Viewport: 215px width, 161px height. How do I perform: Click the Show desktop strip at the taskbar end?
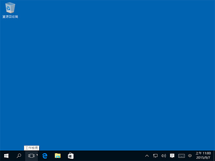click(x=214, y=156)
